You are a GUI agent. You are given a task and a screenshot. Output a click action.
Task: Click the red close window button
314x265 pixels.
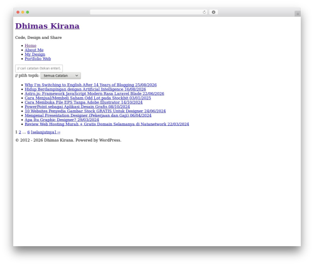click(18, 12)
